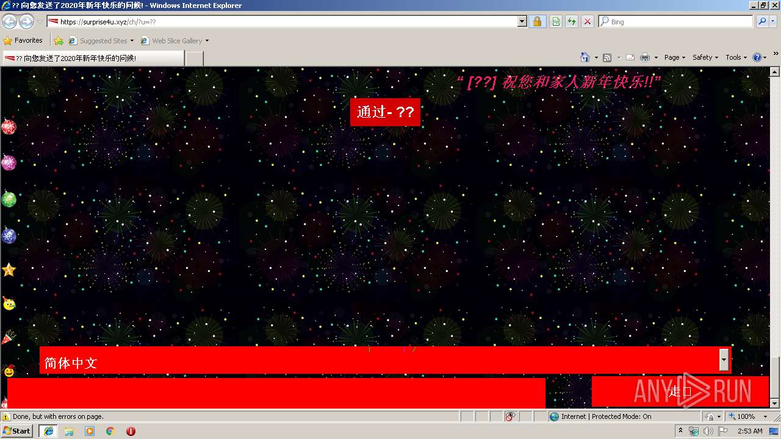
Task: Click the Bing search magnifier button
Action: tap(762, 21)
